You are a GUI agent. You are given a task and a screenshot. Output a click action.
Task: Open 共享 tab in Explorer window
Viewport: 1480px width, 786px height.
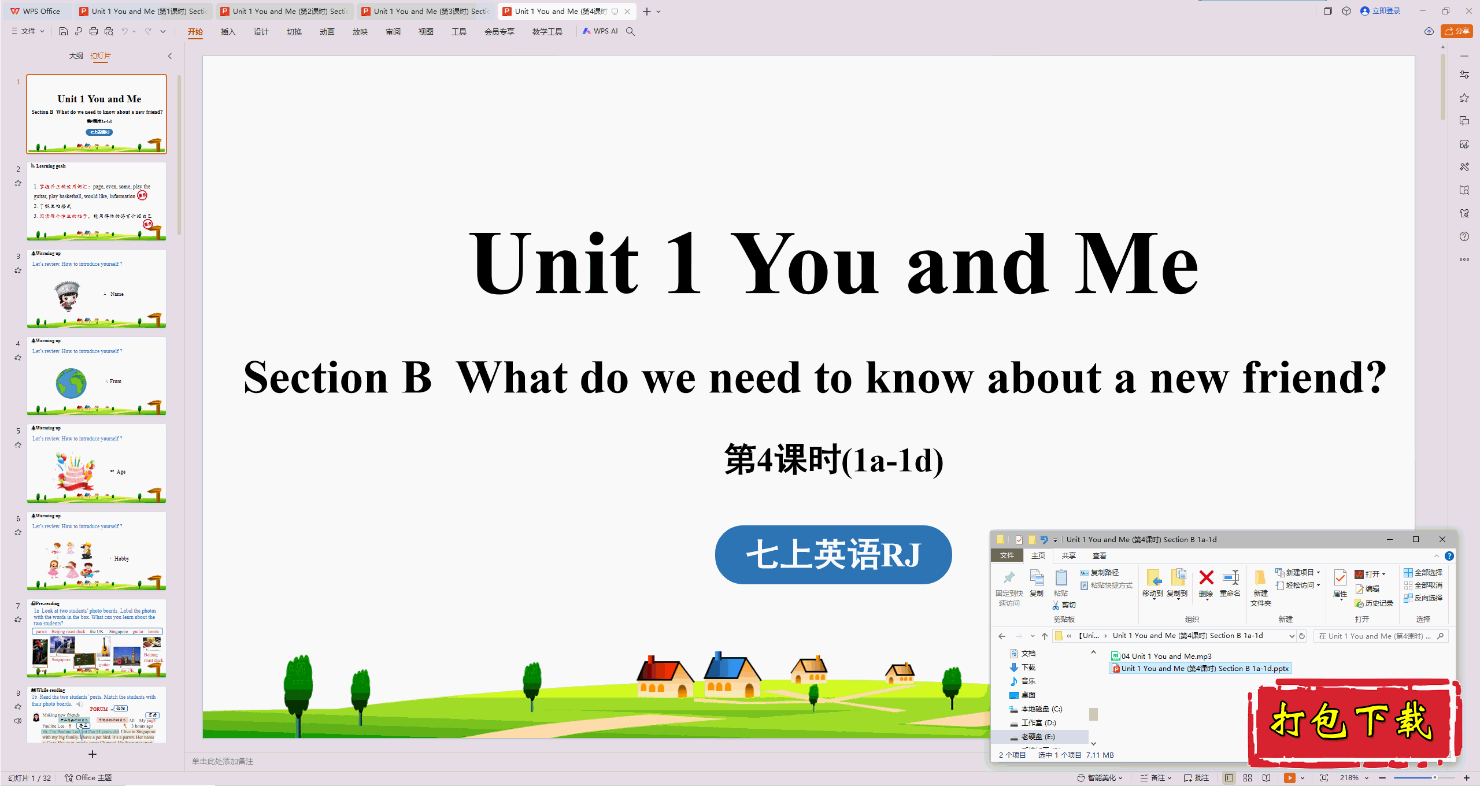1068,555
